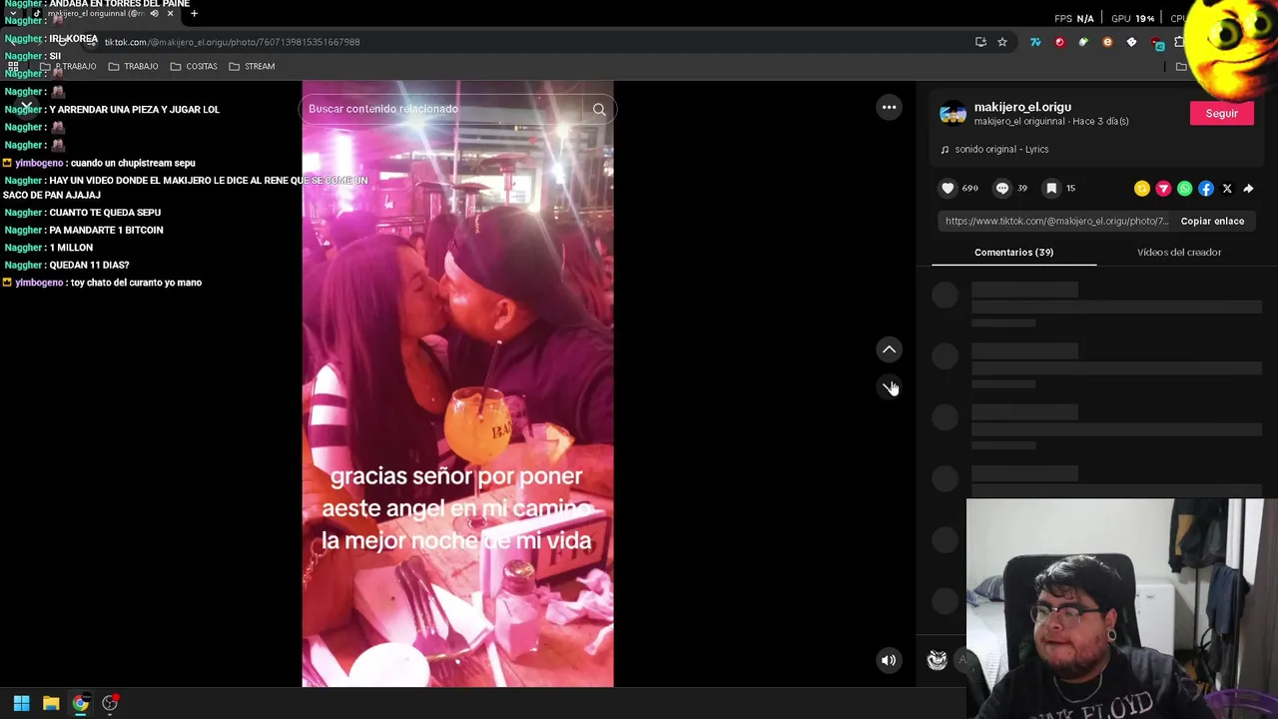1278x719 pixels.
Task: Repost using yellow repost icon
Action: coord(1142,189)
